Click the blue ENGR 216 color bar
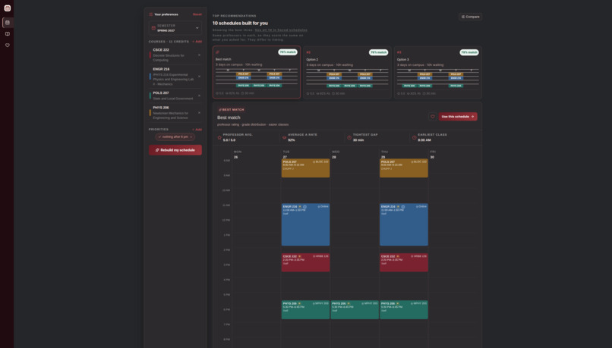Image resolution: width=612 pixels, height=348 pixels. click(150, 77)
